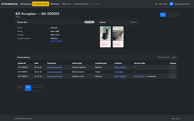194x121 pixels.
Task: Delete the primary photo
Action: [x=104, y=44]
